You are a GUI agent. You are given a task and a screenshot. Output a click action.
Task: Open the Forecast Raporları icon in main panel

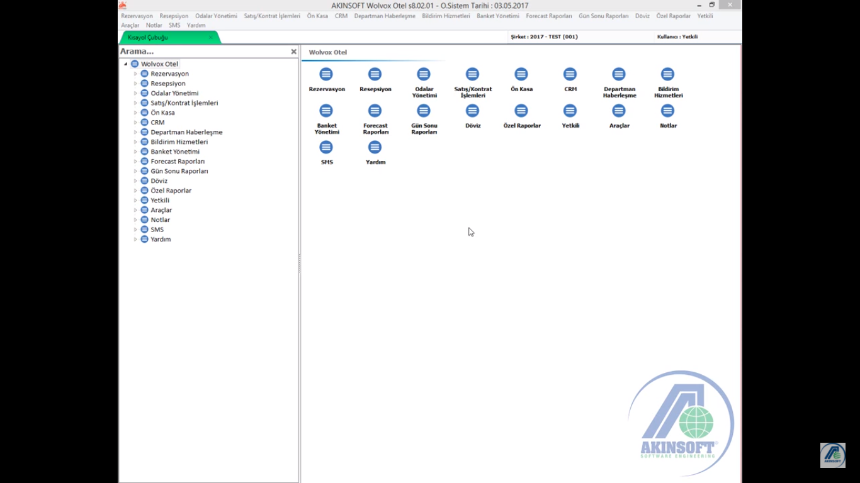coord(375,111)
